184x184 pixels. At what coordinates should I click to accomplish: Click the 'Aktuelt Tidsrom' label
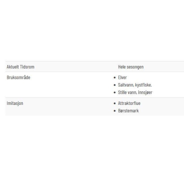(x=21, y=67)
